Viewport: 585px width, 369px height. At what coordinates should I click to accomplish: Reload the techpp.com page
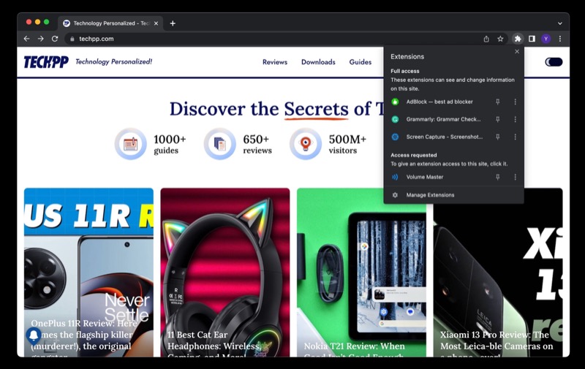point(55,39)
